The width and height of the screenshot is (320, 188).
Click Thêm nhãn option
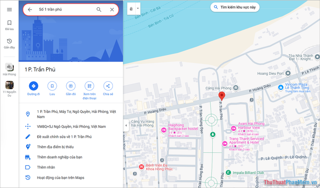click(46, 167)
